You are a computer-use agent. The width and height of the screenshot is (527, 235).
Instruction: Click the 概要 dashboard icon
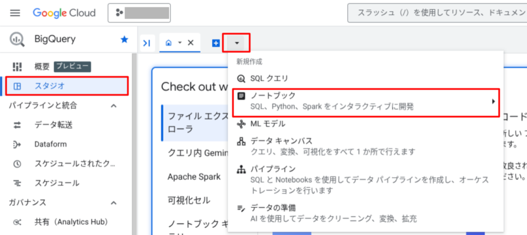(17, 66)
